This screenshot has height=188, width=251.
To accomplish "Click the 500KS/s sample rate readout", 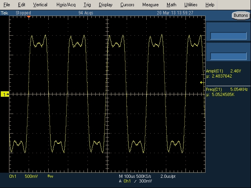I will 144,176.
